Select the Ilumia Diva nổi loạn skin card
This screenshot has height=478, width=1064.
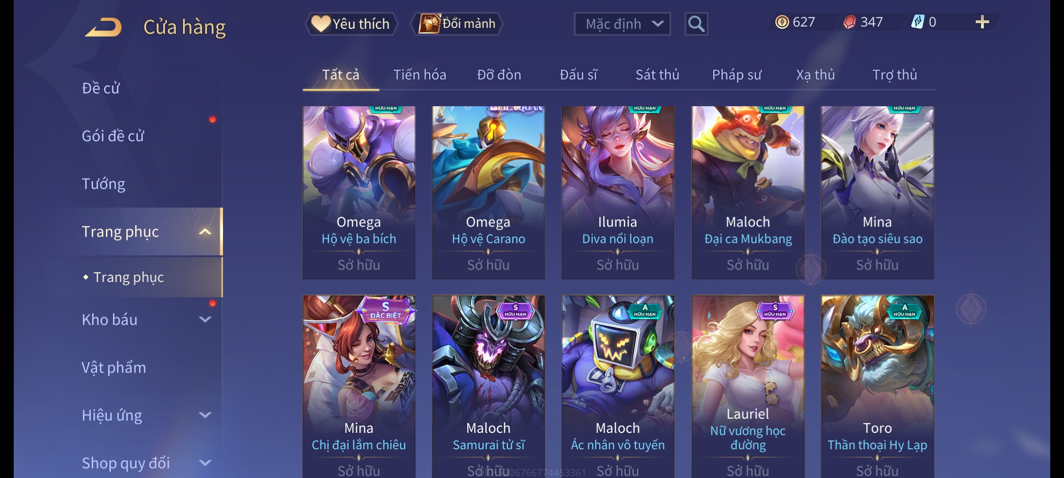(618, 193)
